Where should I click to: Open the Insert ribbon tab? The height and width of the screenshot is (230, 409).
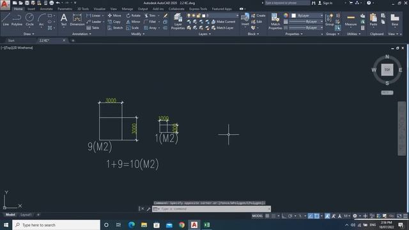[31, 9]
